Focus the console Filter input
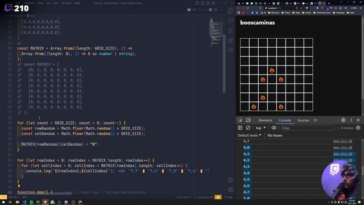364x205 pixels. pos(308,128)
